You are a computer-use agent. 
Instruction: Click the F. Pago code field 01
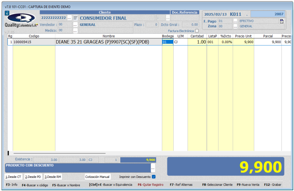pos(226,21)
